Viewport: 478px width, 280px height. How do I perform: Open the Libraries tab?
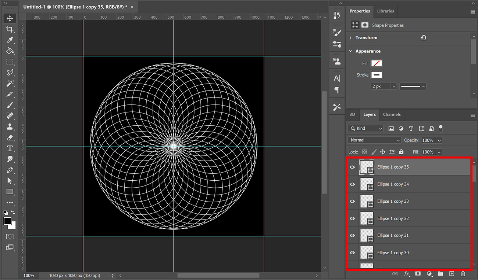(385, 11)
